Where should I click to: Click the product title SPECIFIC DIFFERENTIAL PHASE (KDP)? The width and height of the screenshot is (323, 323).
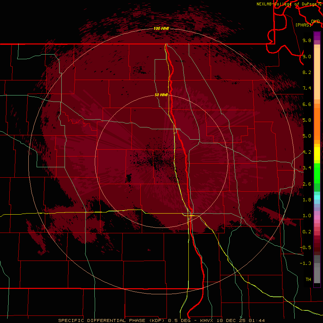pos(112,320)
